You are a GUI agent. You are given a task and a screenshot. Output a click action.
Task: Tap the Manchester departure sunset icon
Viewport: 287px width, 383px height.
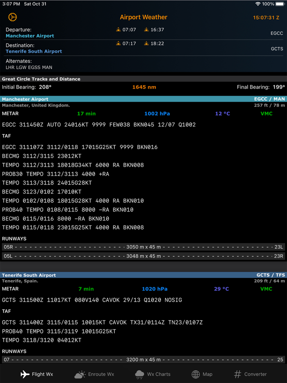[x=146, y=30]
